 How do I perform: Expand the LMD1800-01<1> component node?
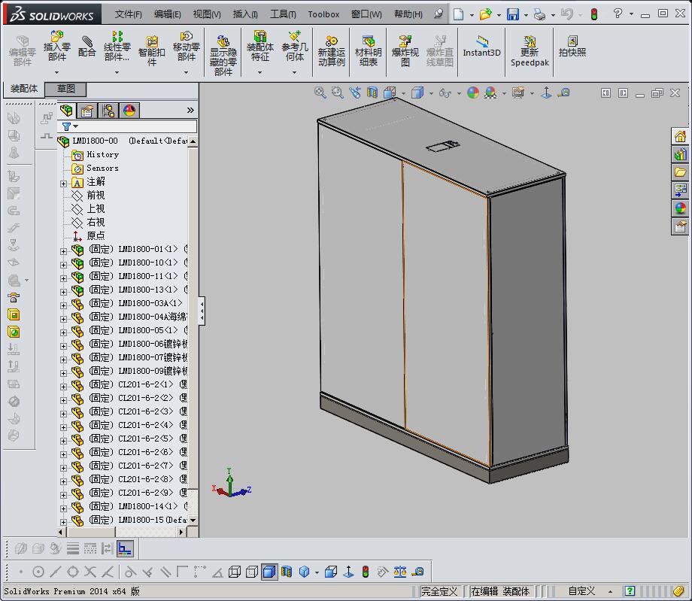pos(64,250)
